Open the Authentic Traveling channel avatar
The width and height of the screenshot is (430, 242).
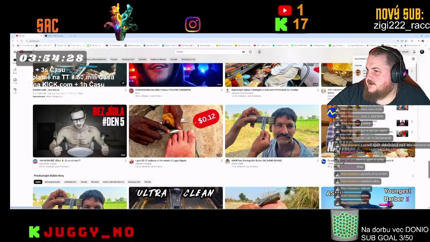tap(131, 162)
